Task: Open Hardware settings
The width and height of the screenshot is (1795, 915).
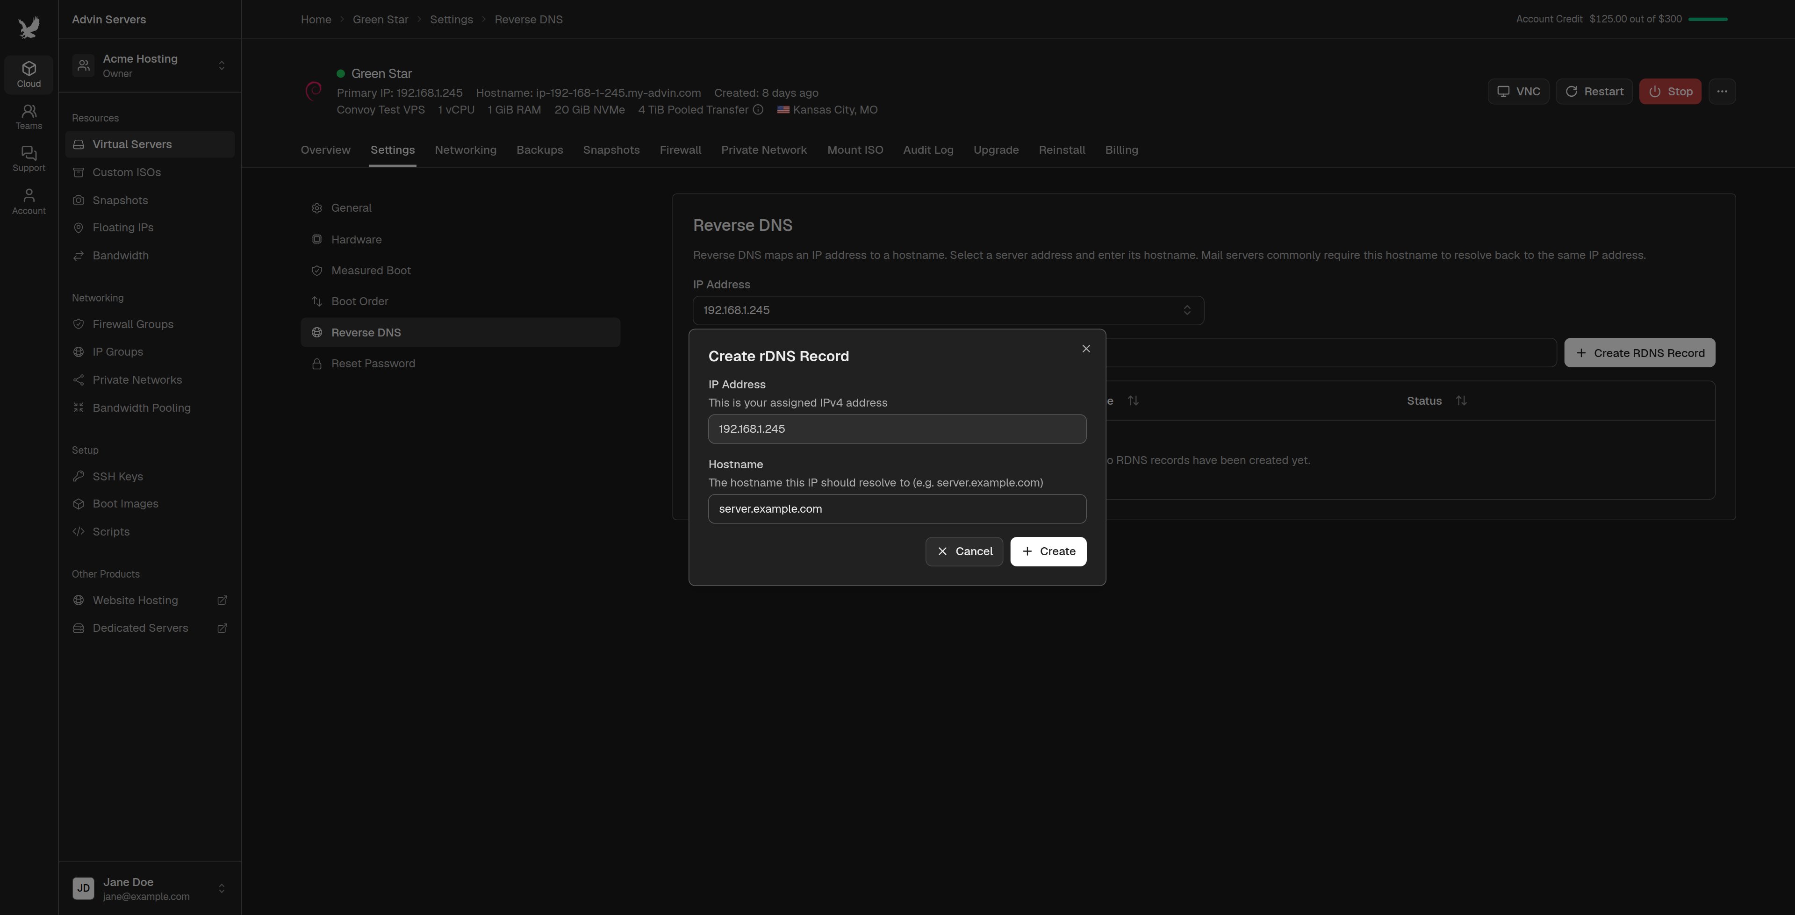Action: click(x=460, y=239)
